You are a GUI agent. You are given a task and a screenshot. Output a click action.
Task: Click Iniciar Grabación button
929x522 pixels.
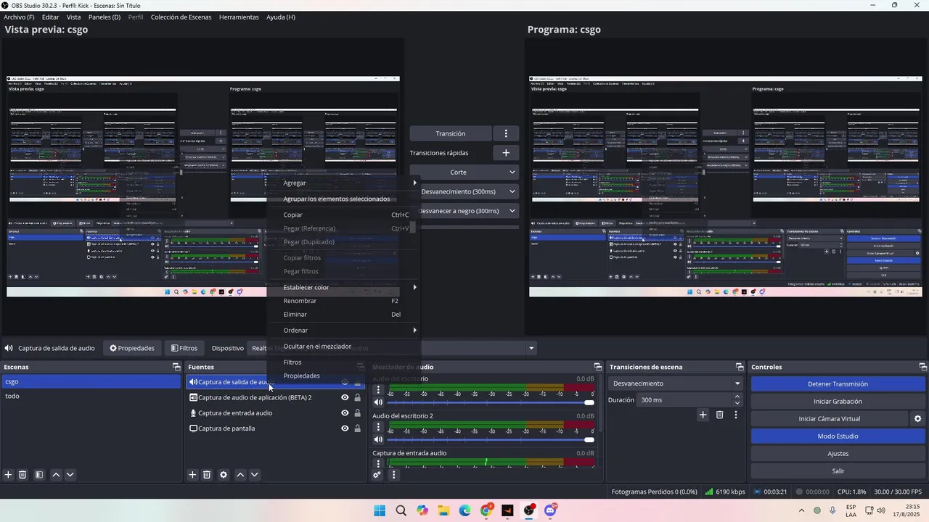838,401
